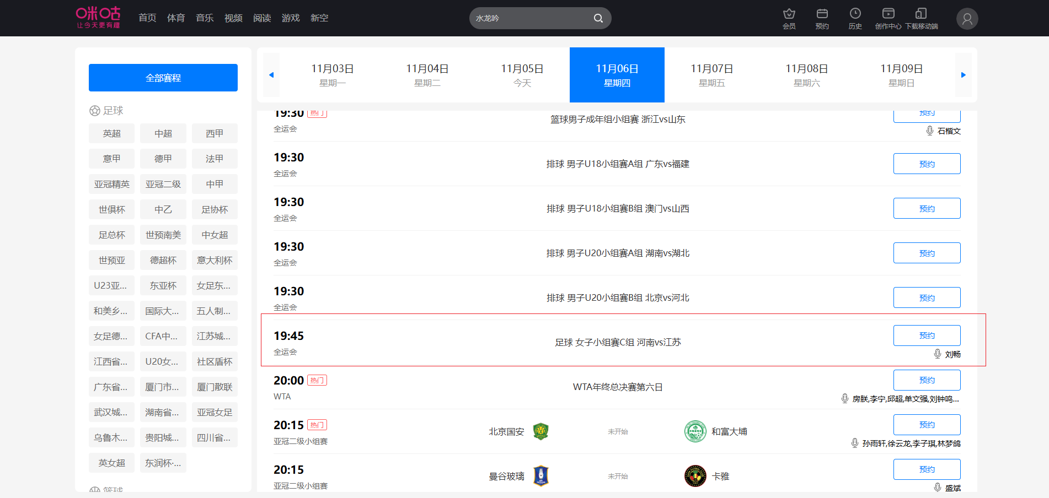Filter by 西甲 league
The image size is (1049, 498).
[x=215, y=133]
